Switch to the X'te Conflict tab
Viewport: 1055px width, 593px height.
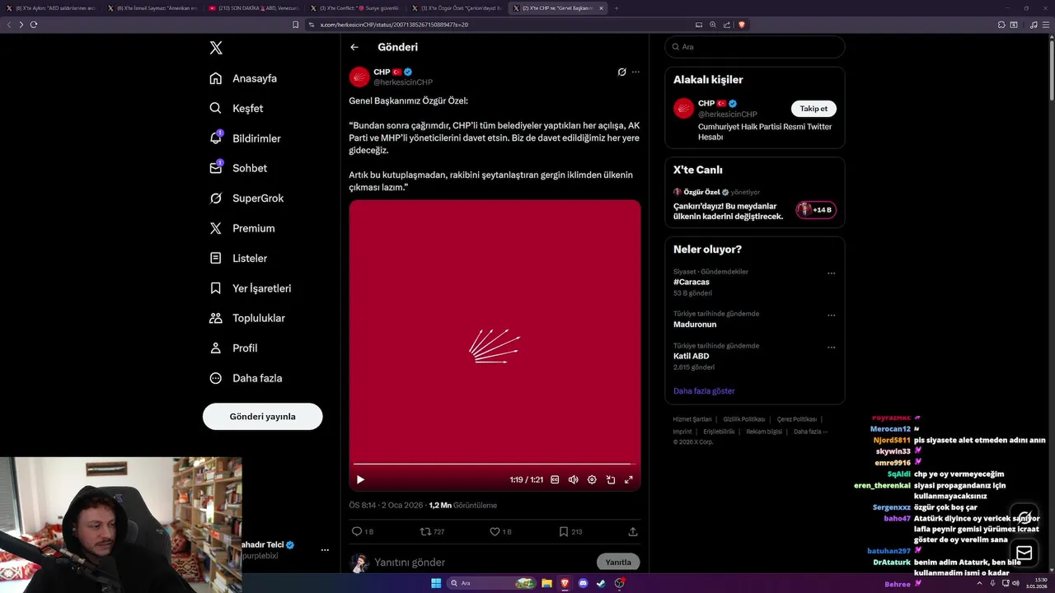click(355, 8)
